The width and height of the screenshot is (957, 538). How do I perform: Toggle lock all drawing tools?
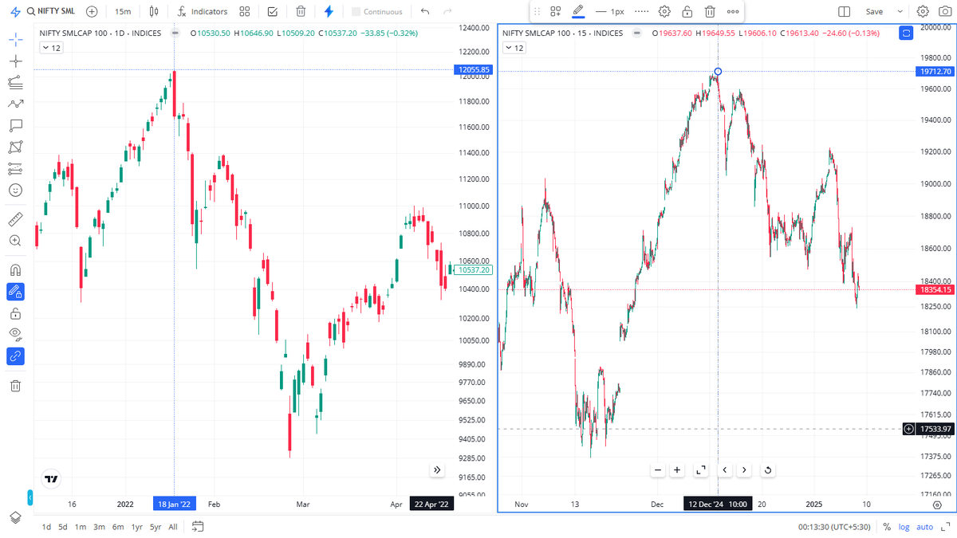[x=15, y=313]
